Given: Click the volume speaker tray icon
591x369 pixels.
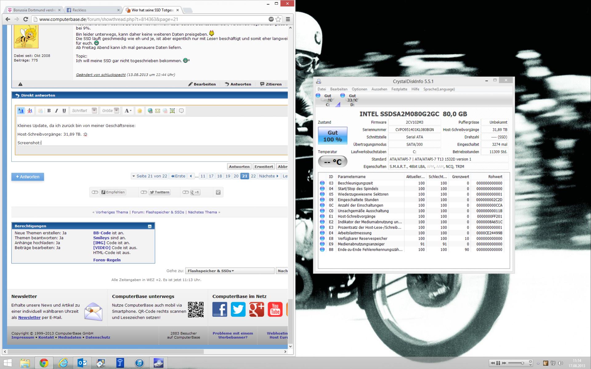Looking at the screenshot, I should click(560, 363).
